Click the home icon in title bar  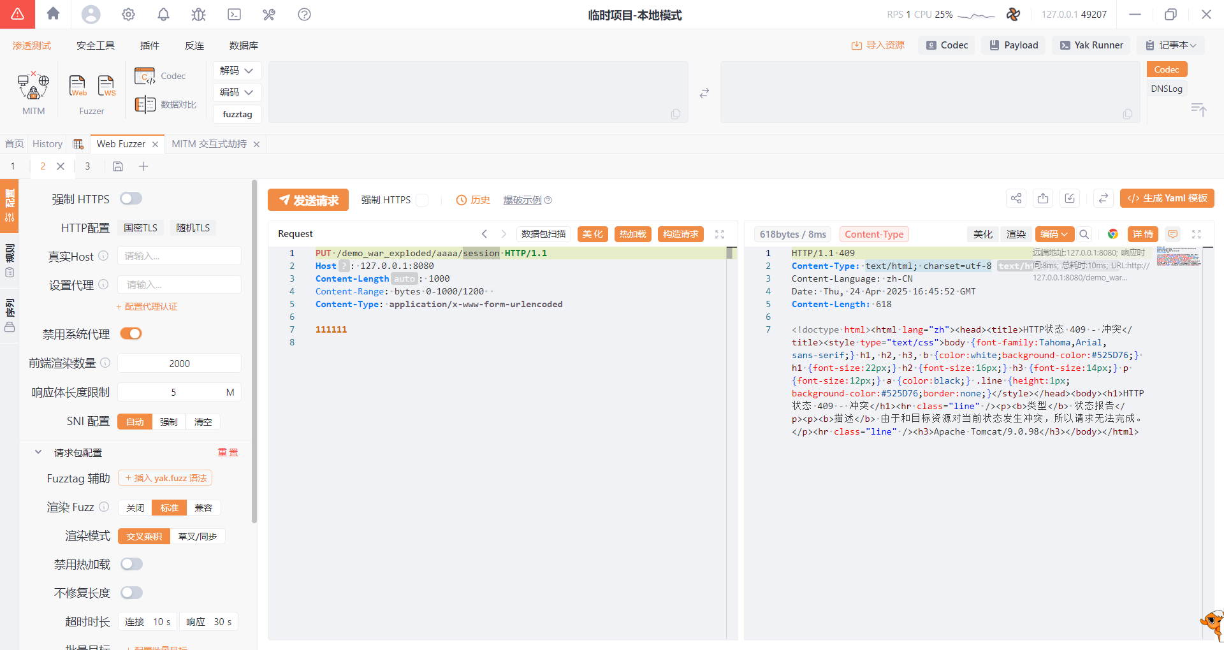click(x=54, y=14)
